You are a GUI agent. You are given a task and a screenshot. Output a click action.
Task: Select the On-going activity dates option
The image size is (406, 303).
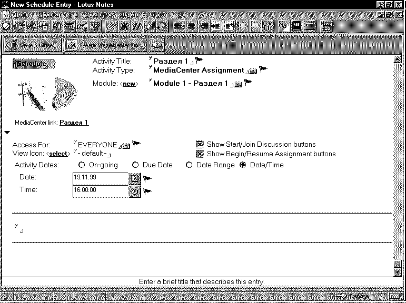tap(82, 165)
